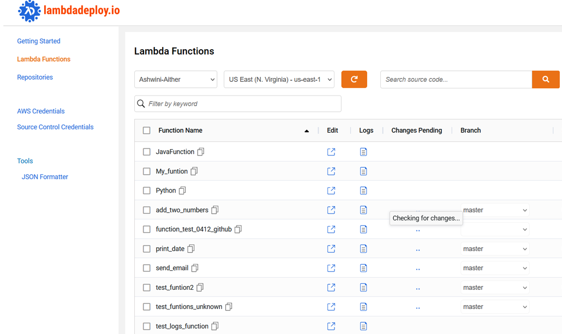
Task: View logs for My_funtion
Action: coord(363,171)
